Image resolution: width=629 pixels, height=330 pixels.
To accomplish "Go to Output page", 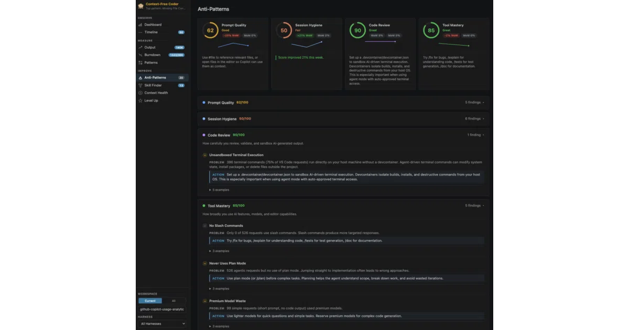I will 161,47.
